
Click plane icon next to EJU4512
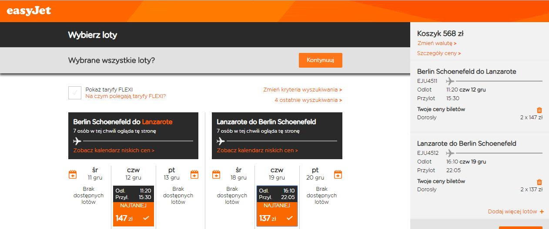(x=450, y=153)
